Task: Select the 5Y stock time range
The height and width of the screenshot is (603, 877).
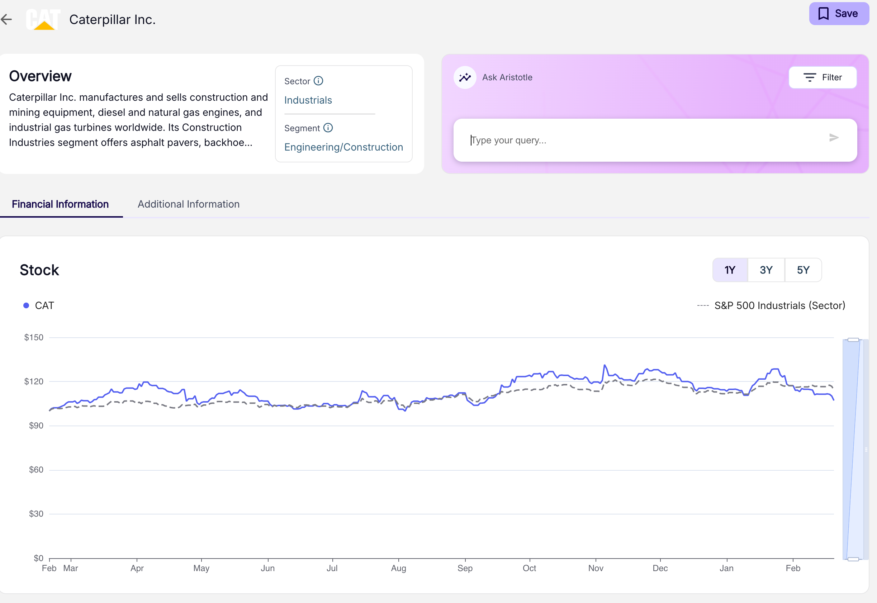Action: 803,270
